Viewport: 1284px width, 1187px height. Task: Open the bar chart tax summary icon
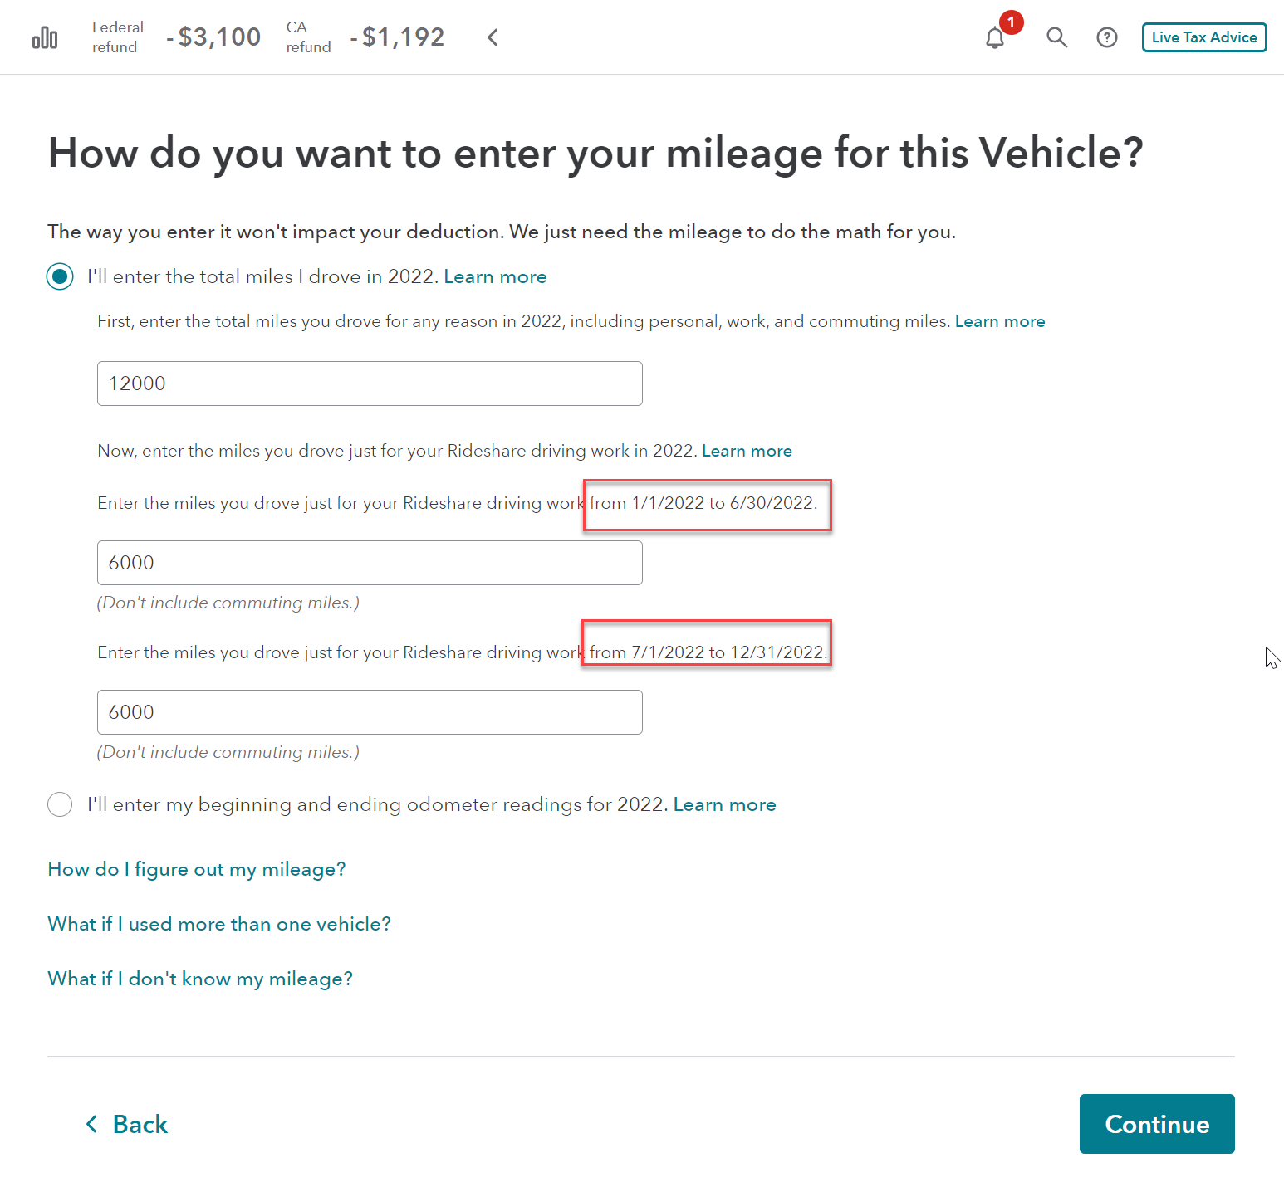[45, 38]
